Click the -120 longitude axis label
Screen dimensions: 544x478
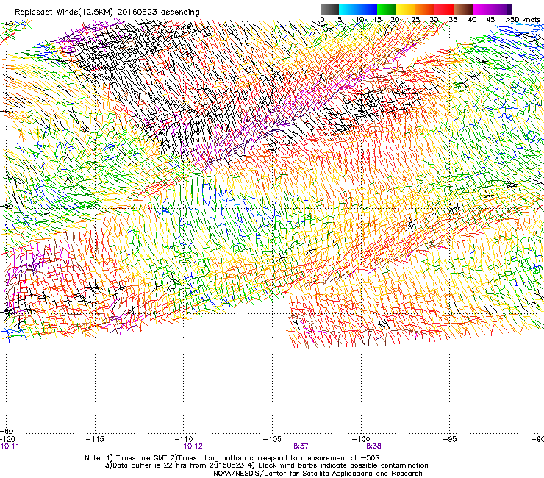[7, 439]
